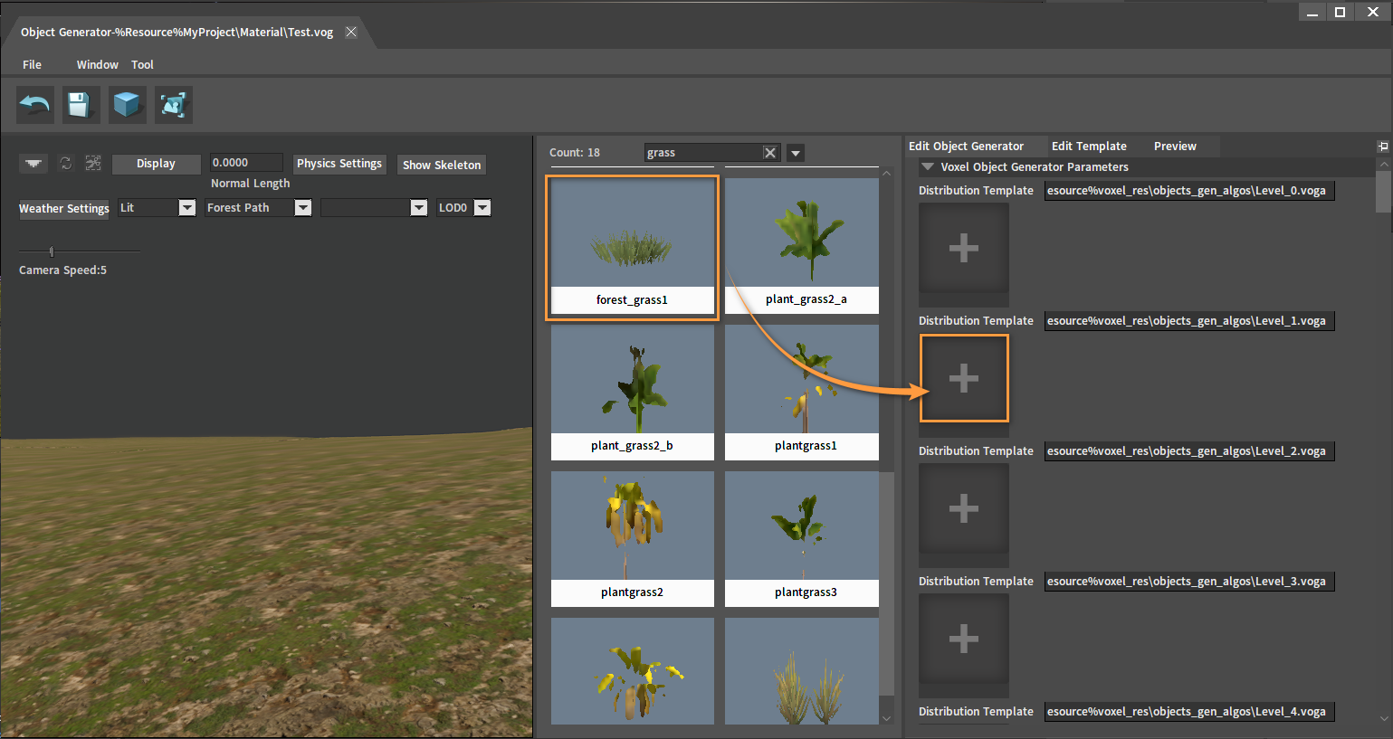This screenshot has height=739, width=1393.
Task: Select the plant_grass2_a thumbnail
Action: click(802, 244)
